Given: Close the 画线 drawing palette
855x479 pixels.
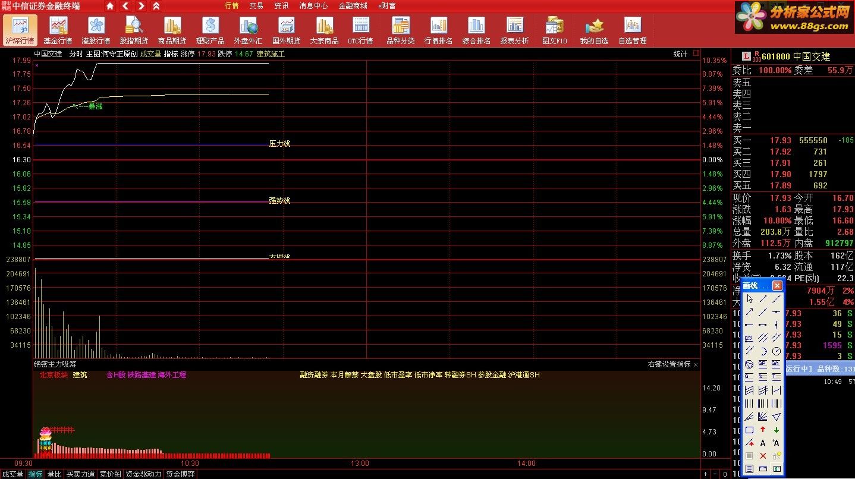Looking at the screenshot, I should (777, 286).
